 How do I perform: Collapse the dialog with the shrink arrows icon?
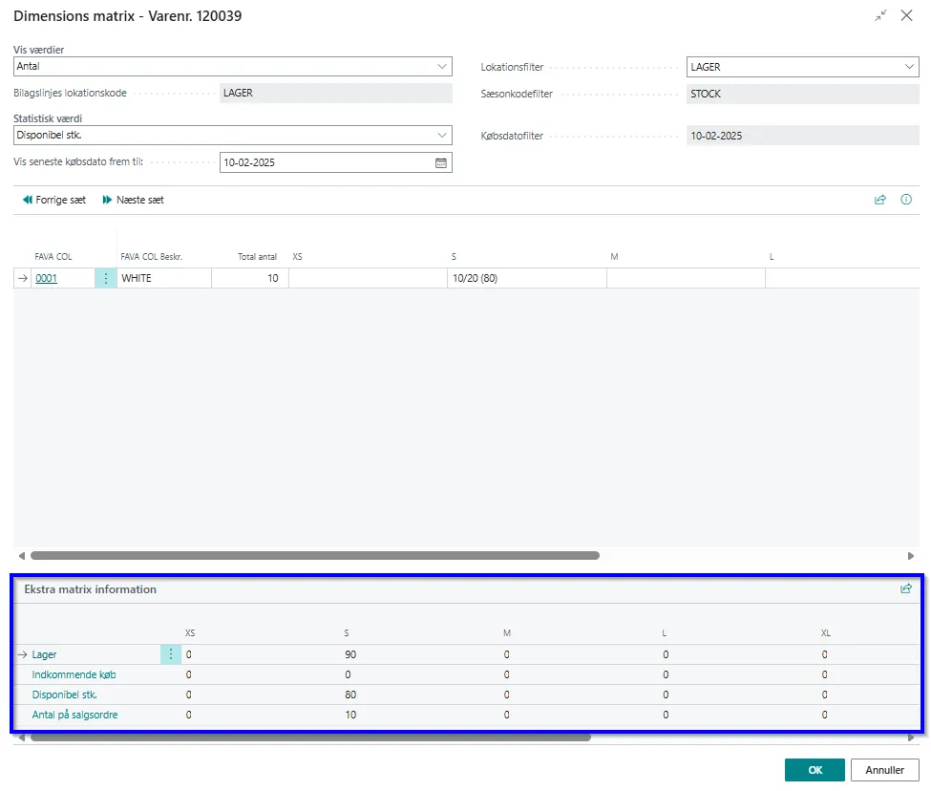click(x=880, y=16)
